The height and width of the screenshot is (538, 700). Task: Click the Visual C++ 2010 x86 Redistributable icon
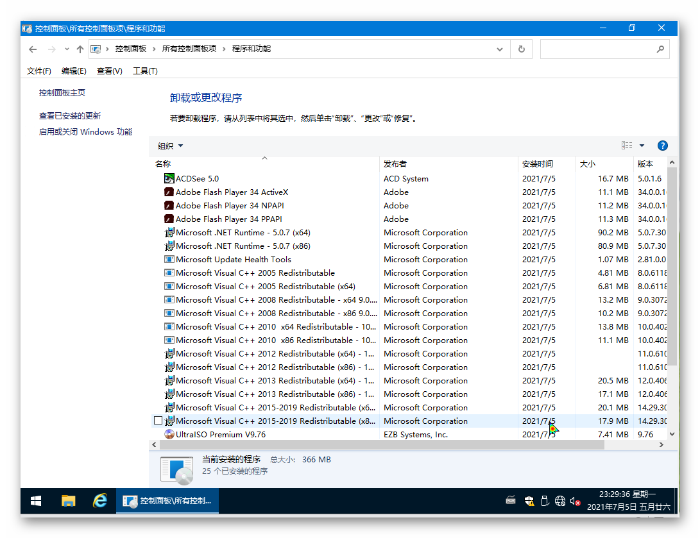[169, 340]
